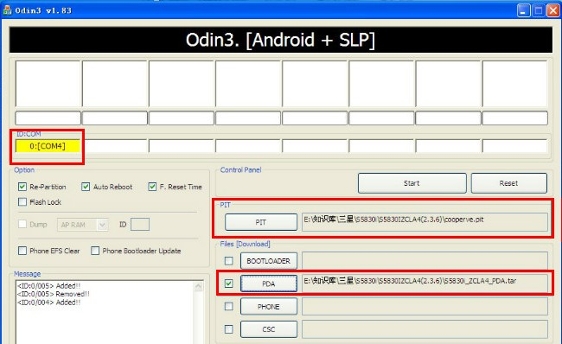
Task: Select '<ID:0/005> Removed!!' log line
Action: point(53,294)
